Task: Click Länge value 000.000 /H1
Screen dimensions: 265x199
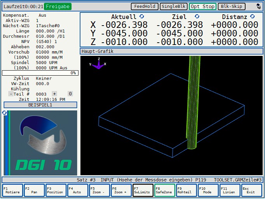Action: (51, 31)
